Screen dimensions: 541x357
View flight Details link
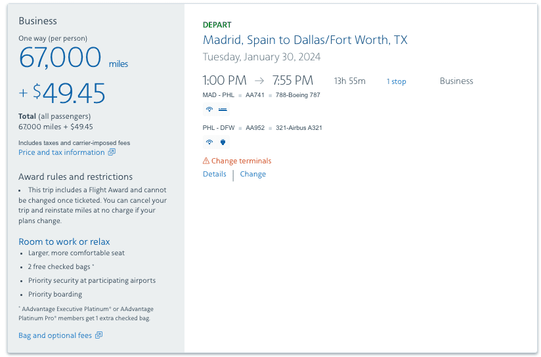click(x=215, y=174)
